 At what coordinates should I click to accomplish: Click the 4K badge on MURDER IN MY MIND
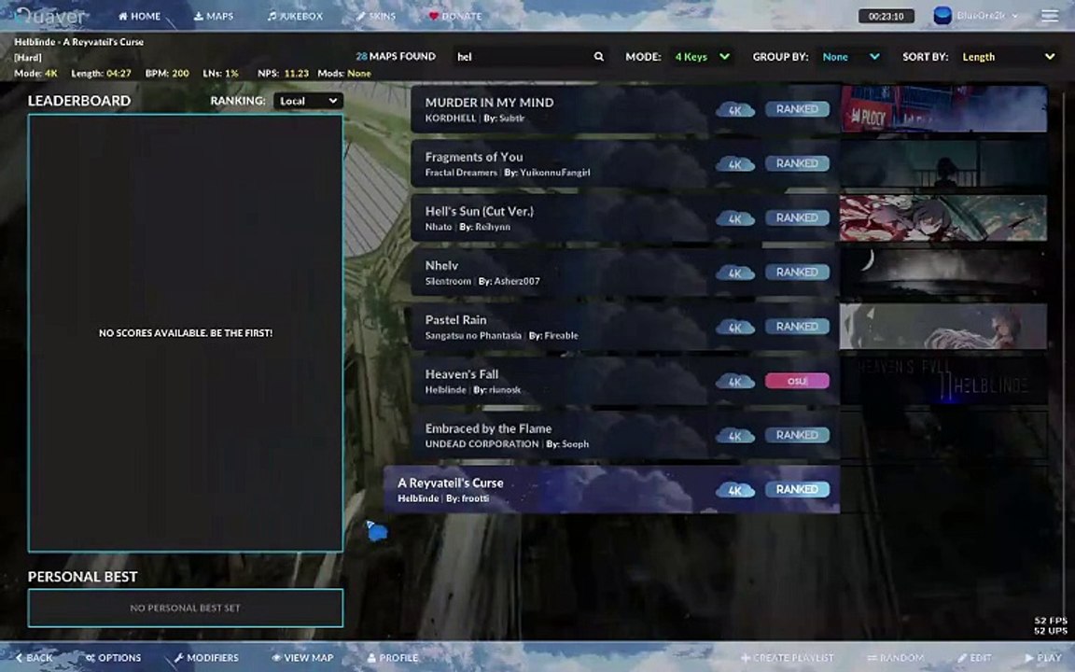[x=735, y=110]
